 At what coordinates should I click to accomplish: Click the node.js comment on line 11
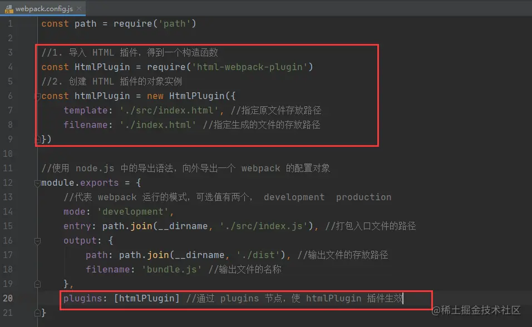tap(186, 169)
